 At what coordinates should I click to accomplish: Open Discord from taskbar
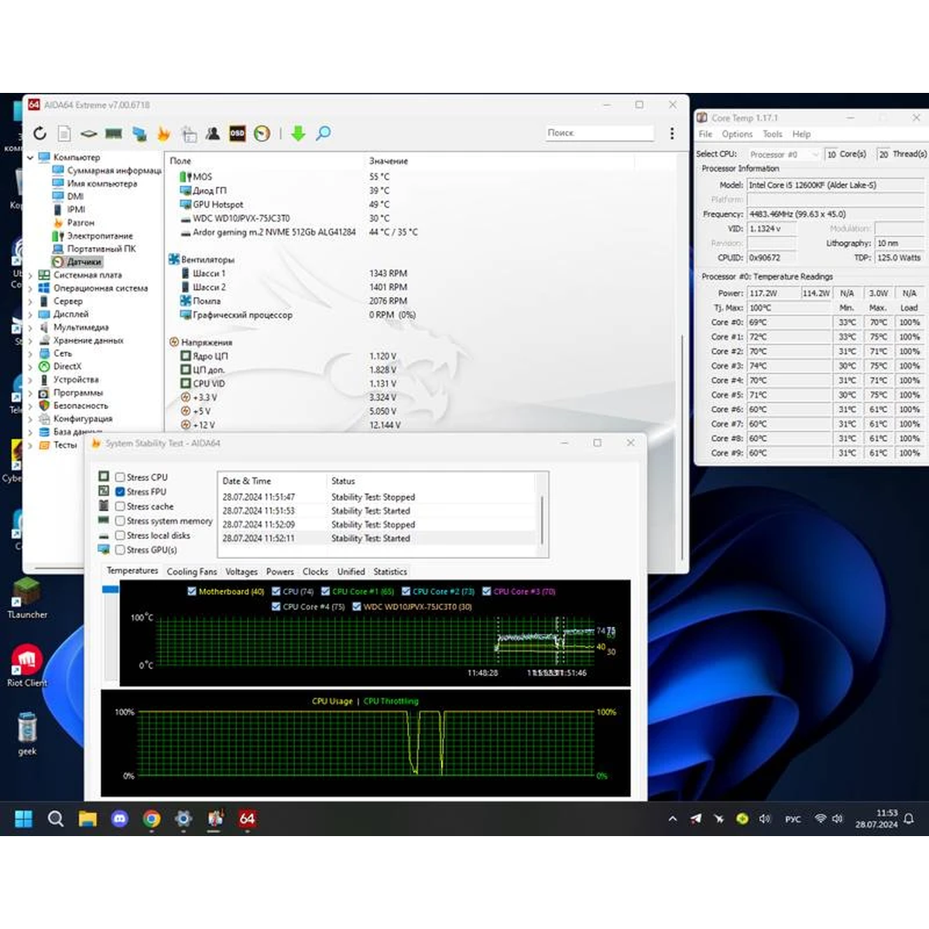click(119, 818)
